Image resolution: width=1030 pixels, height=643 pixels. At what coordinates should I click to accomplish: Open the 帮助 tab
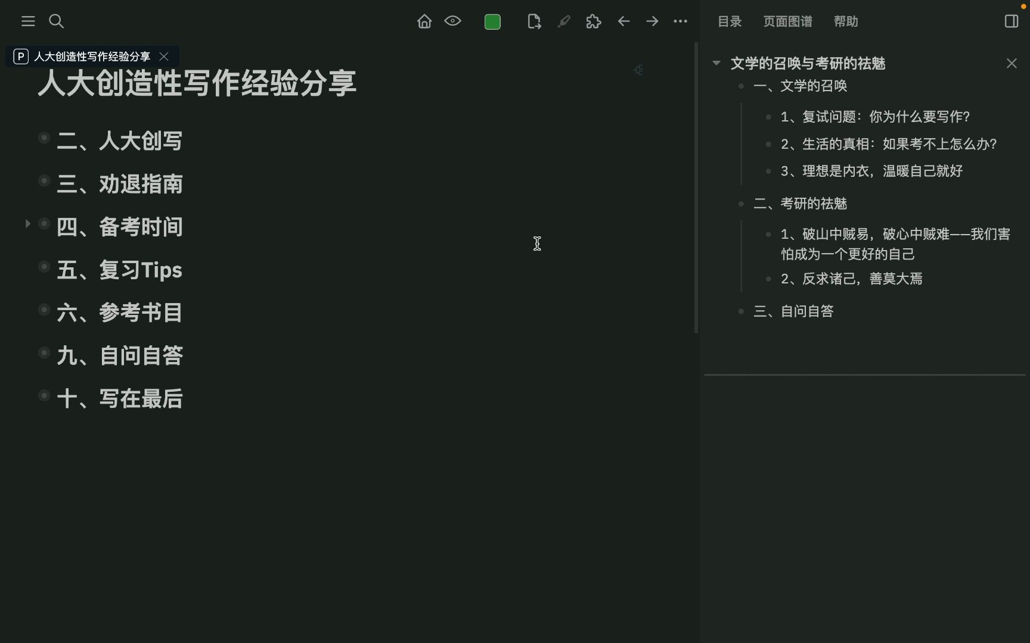click(x=845, y=21)
